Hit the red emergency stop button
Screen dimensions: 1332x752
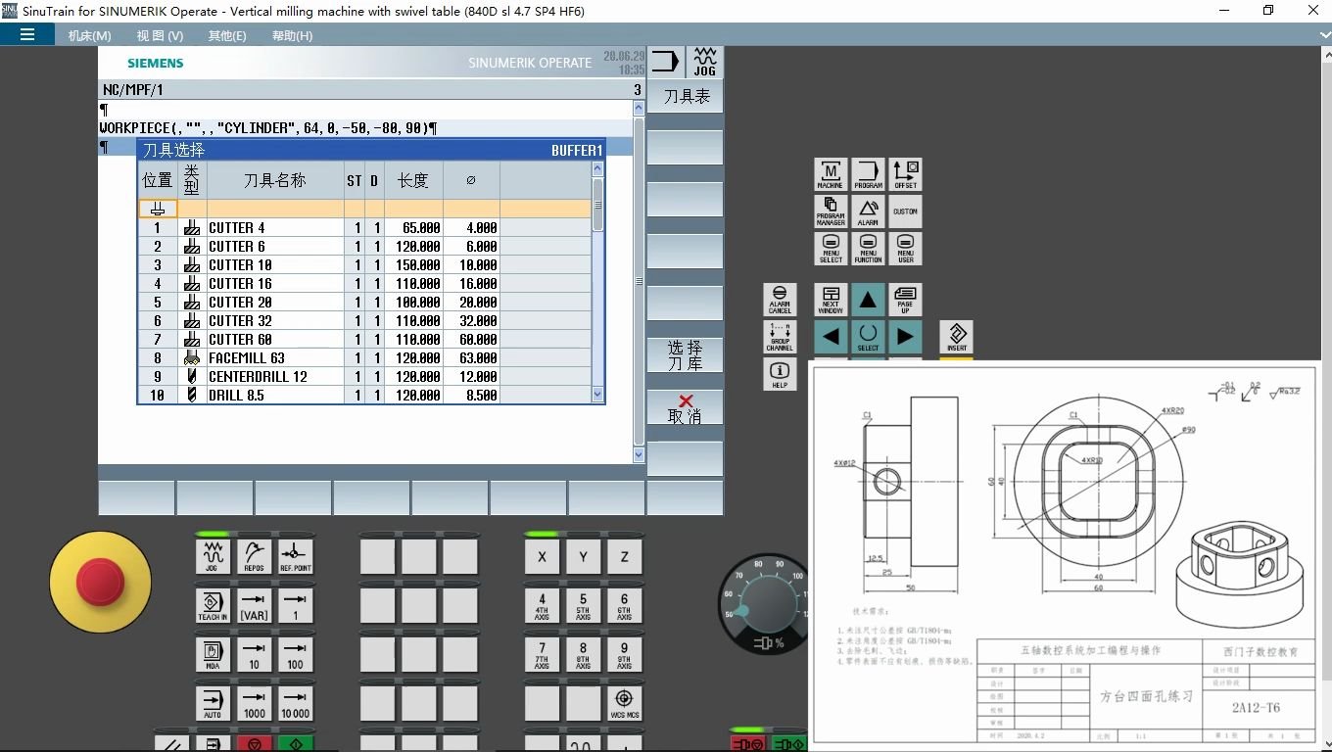pos(100,582)
